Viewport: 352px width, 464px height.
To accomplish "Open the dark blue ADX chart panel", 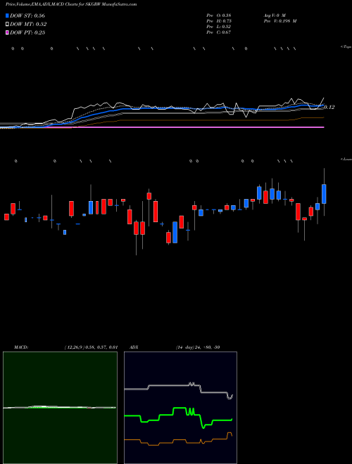I will coord(180,408).
